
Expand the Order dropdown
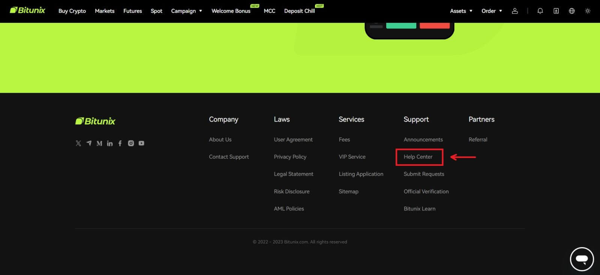492,11
